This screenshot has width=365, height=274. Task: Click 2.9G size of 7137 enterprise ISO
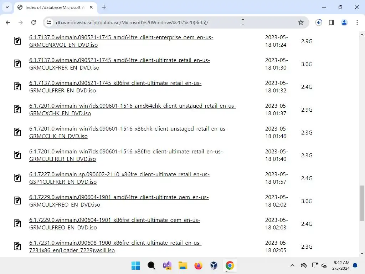(307, 41)
